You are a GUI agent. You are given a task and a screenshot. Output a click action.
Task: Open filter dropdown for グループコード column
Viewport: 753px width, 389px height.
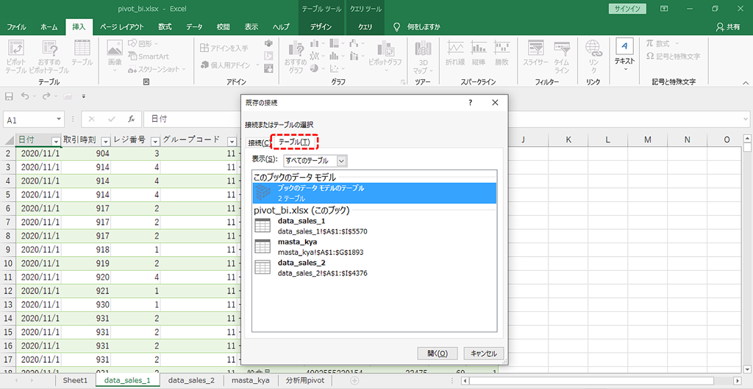click(232, 142)
